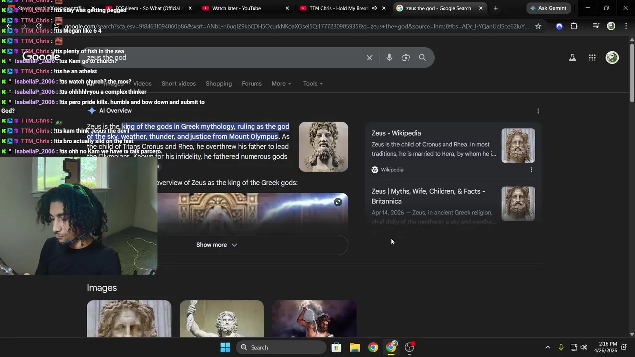
Task: Open volume control in system tray
Action: pyautogui.click(x=584, y=347)
